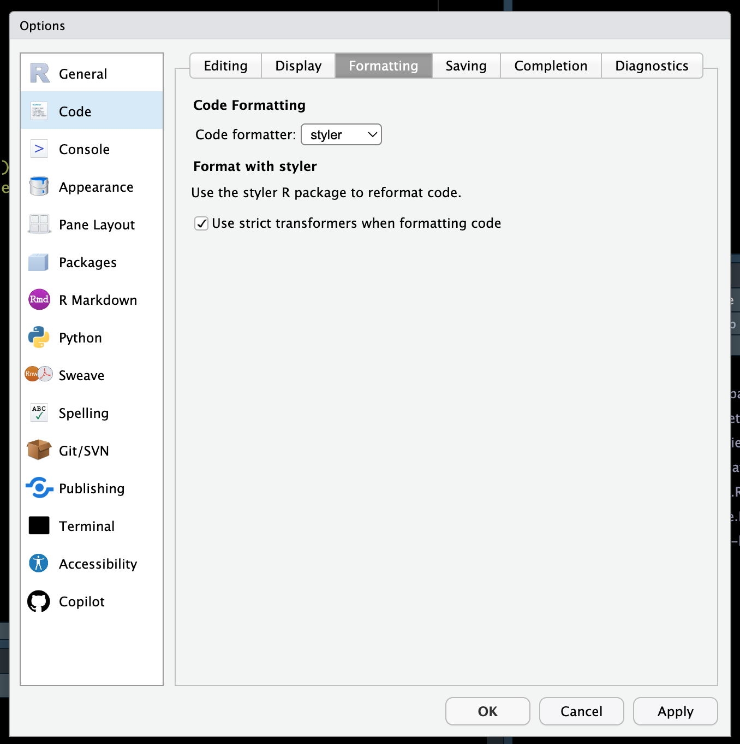
Task: Switch to the Diagnostics tab
Action: tap(652, 66)
